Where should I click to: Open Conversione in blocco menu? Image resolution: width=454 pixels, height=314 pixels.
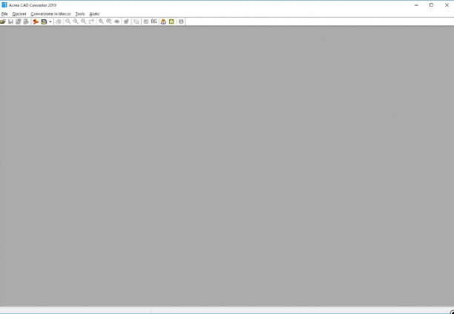pyautogui.click(x=50, y=14)
